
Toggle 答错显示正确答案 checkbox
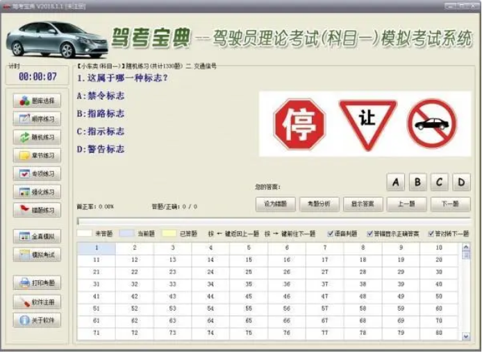tap(369, 234)
